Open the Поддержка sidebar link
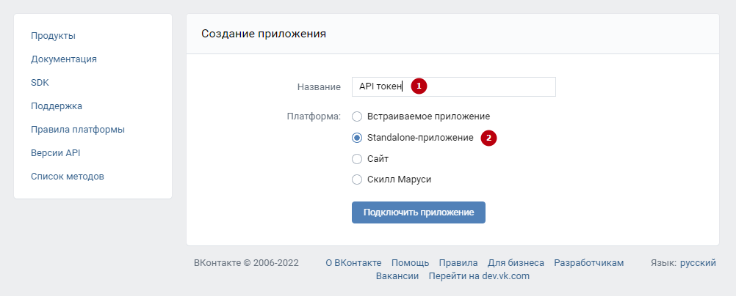736x296 pixels. pyautogui.click(x=57, y=106)
